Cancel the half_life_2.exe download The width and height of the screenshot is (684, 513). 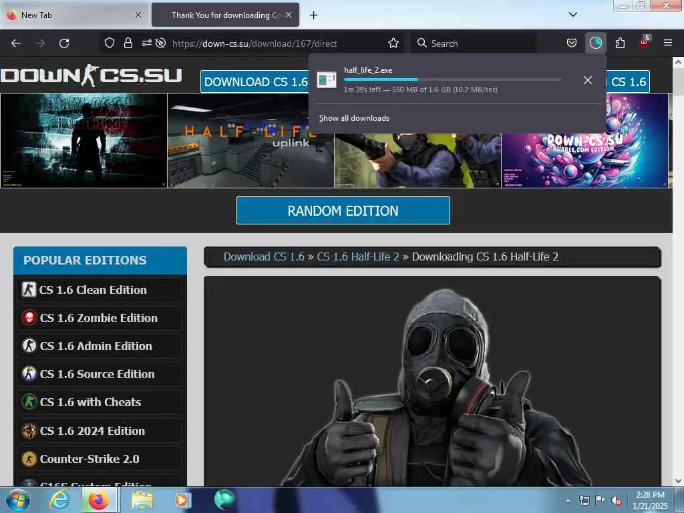point(588,80)
